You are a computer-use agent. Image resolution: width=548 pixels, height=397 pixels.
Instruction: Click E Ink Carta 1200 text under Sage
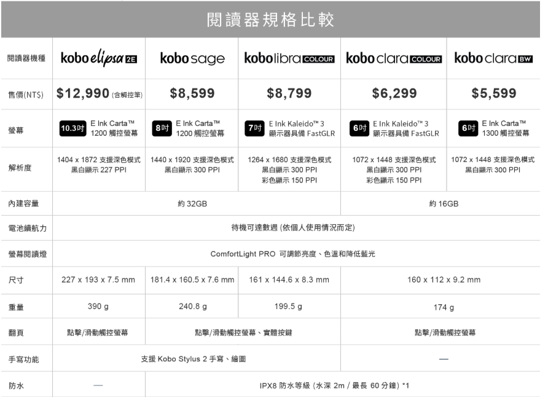point(200,128)
